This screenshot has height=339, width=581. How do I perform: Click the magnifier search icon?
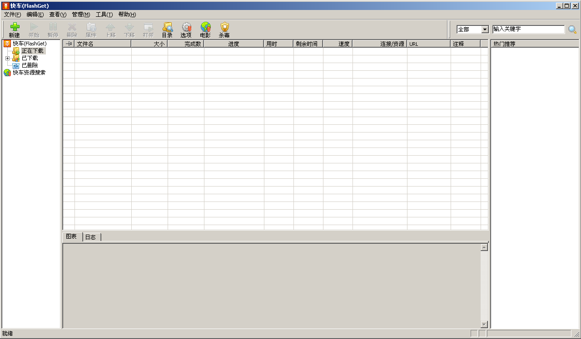pyautogui.click(x=572, y=29)
